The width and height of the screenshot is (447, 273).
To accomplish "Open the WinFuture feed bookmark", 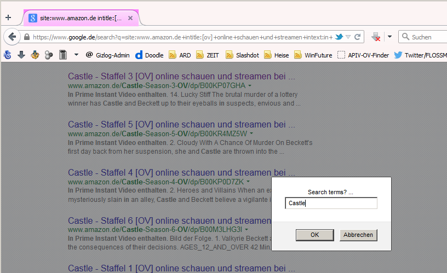I will click(313, 55).
